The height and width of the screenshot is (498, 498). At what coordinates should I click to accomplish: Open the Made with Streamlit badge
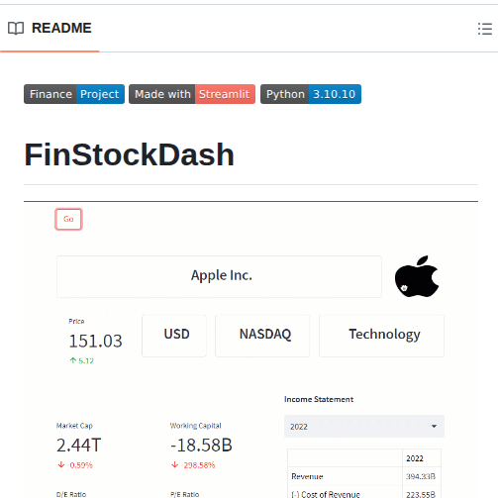tap(192, 94)
